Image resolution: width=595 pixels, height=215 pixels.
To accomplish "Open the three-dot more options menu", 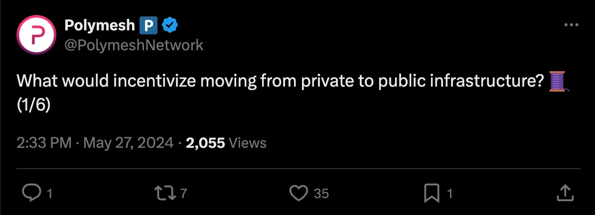I will point(571,25).
